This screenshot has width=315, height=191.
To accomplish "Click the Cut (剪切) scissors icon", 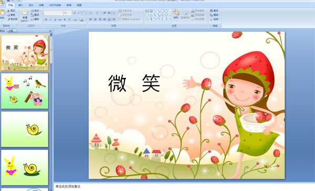I will coord(8,11).
